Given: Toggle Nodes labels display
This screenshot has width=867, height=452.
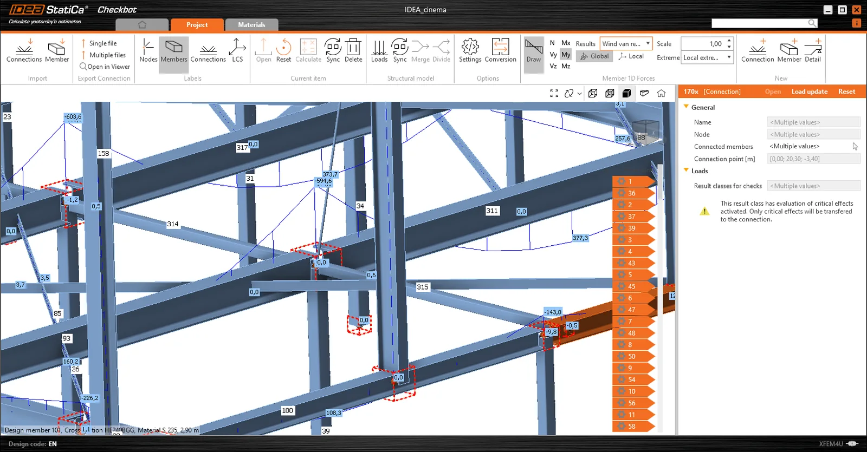Looking at the screenshot, I should click(148, 50).
